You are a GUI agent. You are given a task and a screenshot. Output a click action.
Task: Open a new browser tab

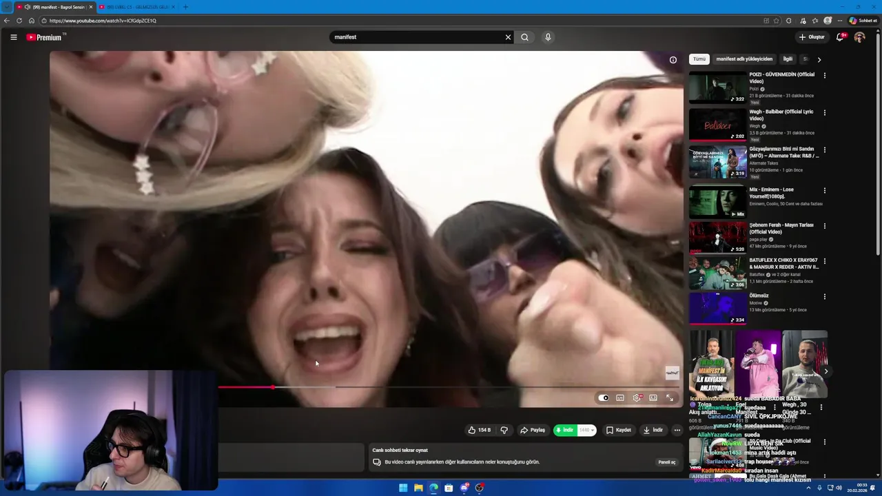(185, 7)
